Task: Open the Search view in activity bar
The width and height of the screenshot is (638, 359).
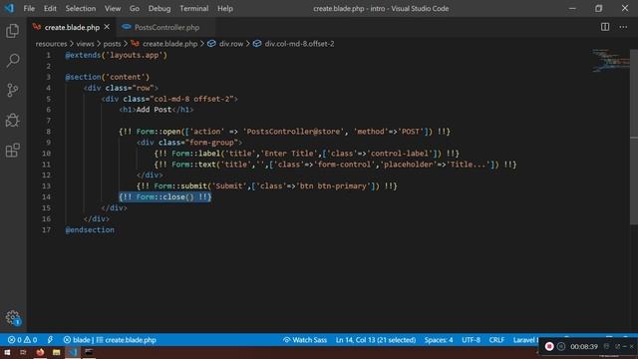Action: tap(13, 61)
